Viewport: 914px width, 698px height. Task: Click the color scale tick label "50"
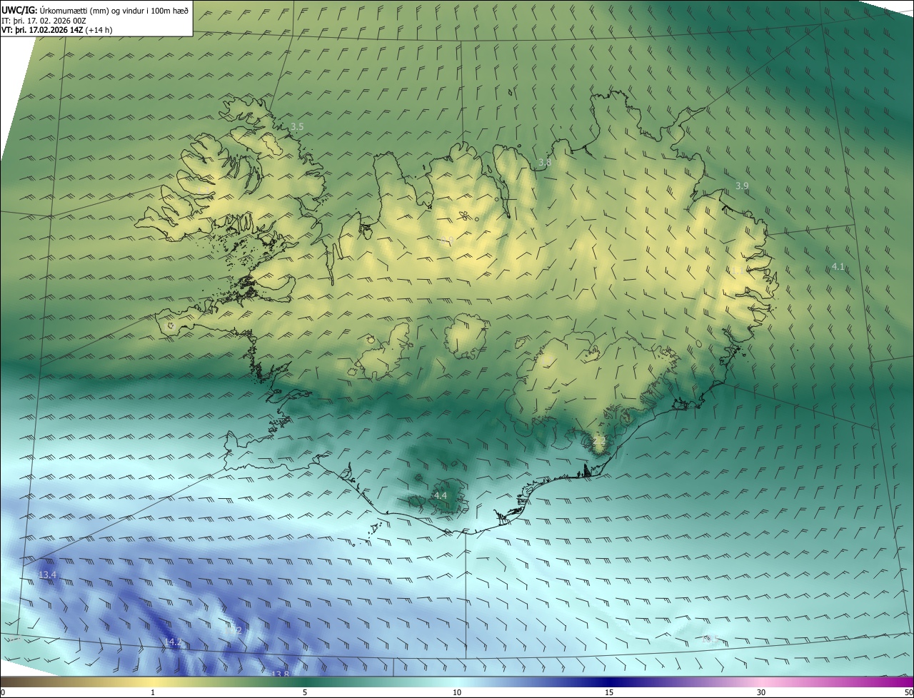909,692
